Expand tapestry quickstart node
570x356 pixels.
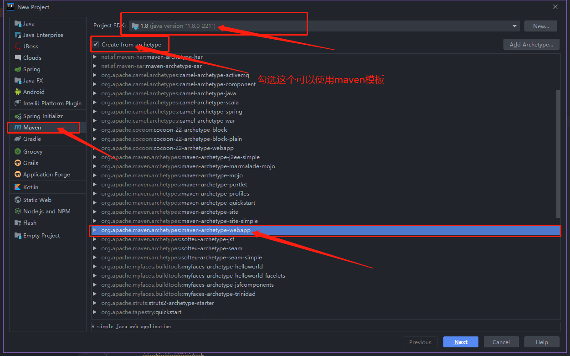pos(95,312)
